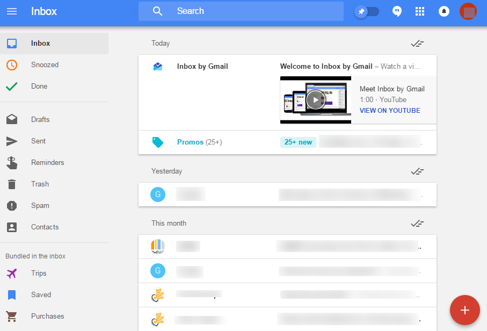Expand the Promos bundle
This screenshot has width=487, height=331.
[191, 142]
